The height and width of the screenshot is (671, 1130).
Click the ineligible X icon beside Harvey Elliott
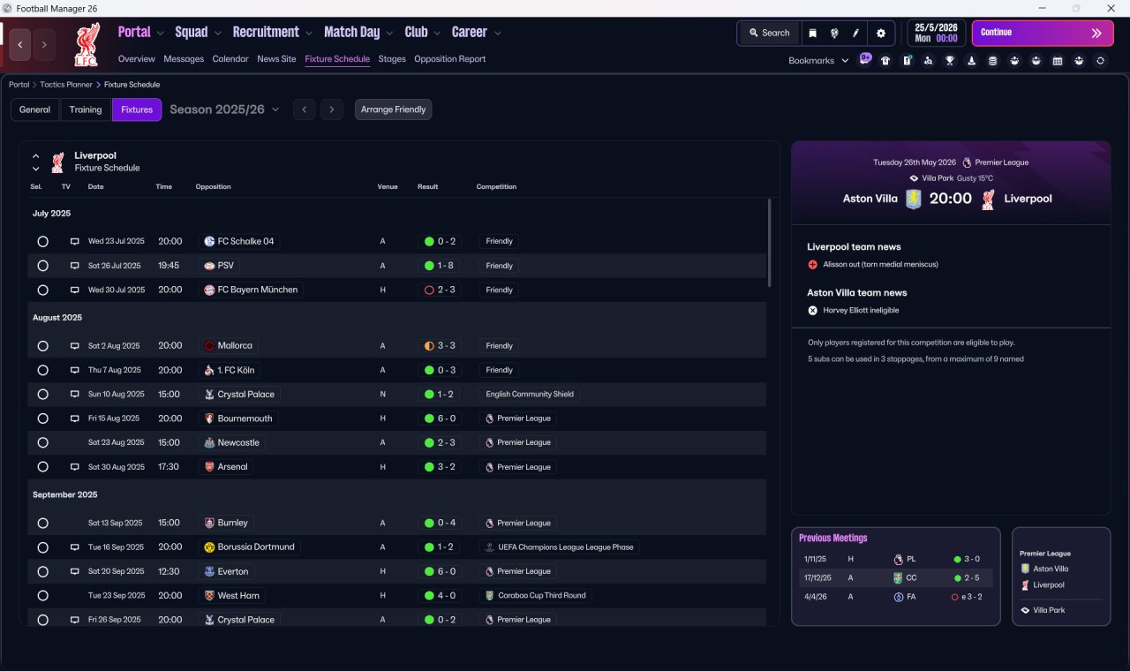click(x=812, y=311)
